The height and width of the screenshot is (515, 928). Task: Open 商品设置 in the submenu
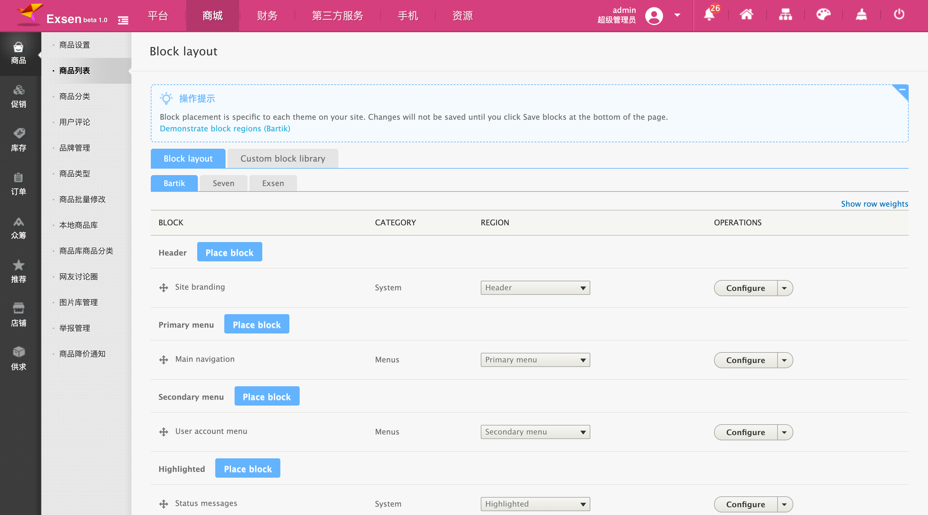pos(74,45)
